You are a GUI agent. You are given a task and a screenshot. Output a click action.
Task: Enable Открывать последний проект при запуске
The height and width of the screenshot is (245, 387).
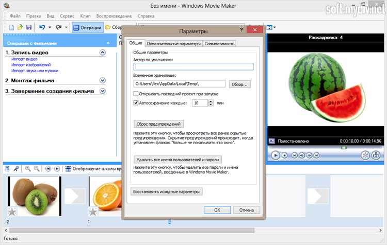coord(136,94)
